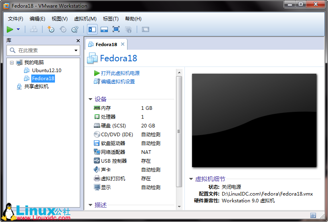The height and width of the screenshot is (222, 328).
Task: Click the 关闭电源 status value
Action: tap(231, 187)
